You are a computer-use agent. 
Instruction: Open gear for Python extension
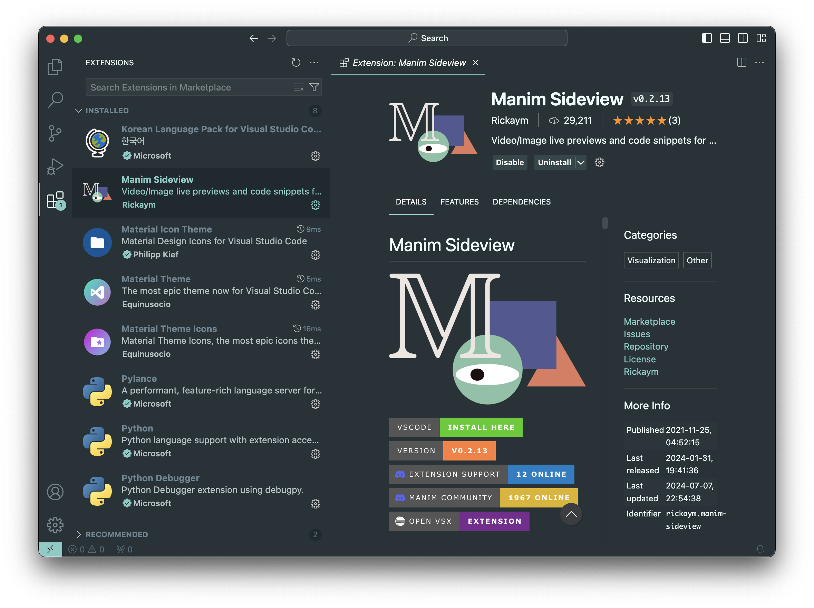[315, 454]
